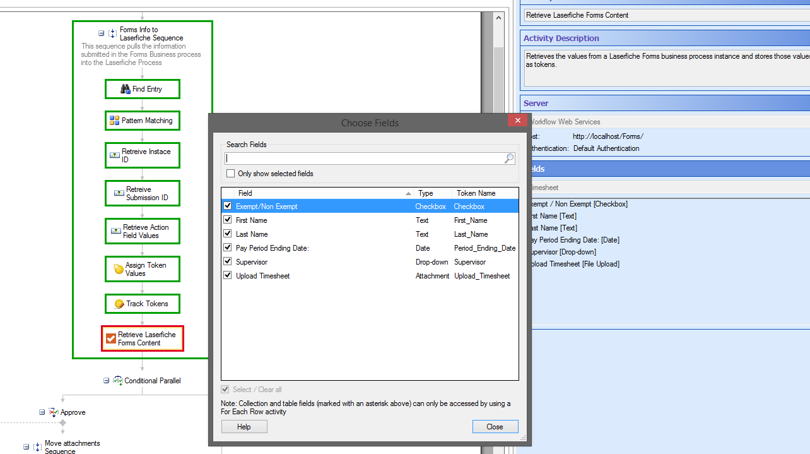Viewport: 810px width, 454px height.
Task: Collapse the Approve branch
Action: 42,412
